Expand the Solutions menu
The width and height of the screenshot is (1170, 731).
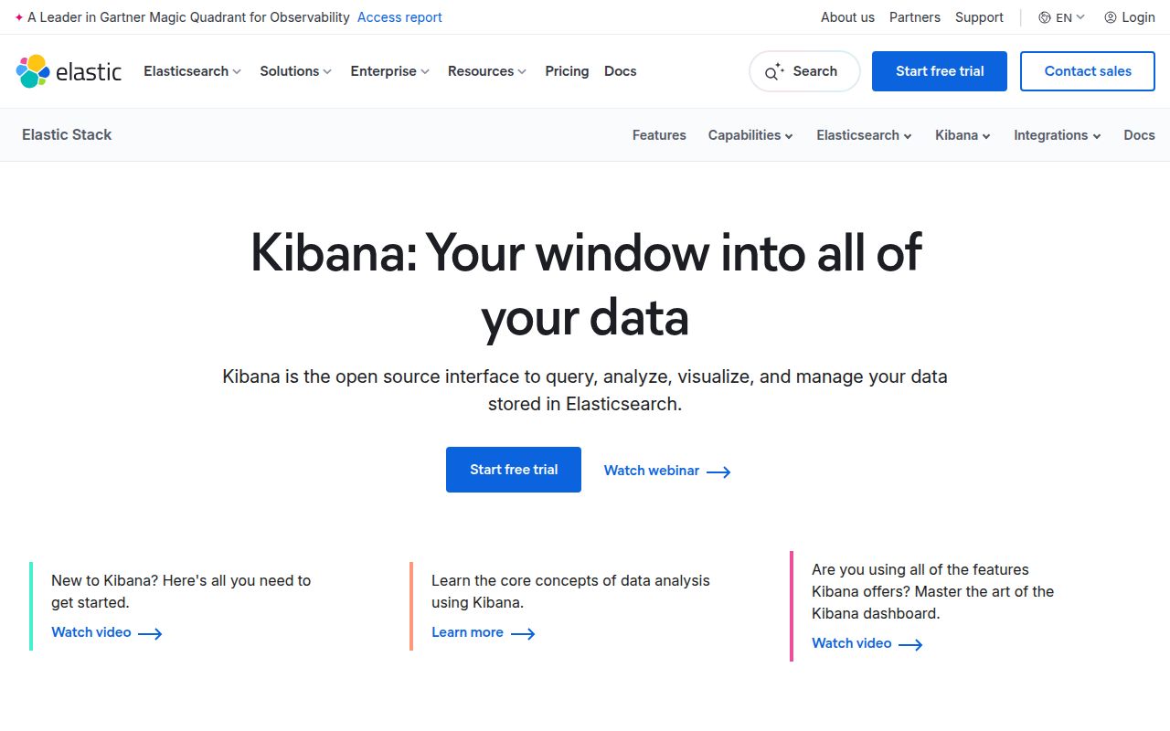295,71
